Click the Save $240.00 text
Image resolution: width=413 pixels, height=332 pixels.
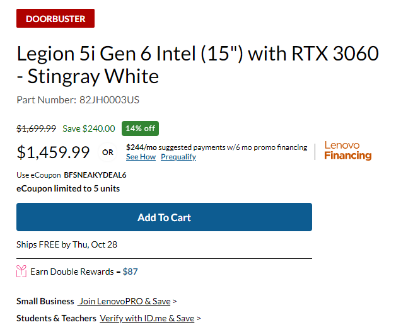pos(89,129)
